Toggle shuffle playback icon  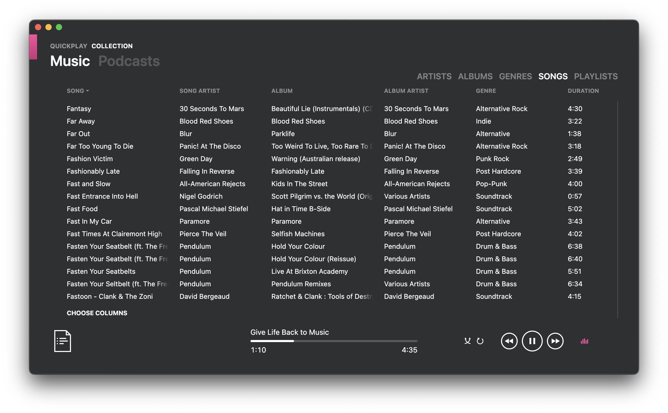(467, 341)
